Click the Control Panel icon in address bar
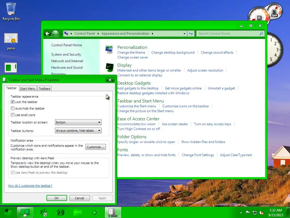The image size is (290, 218). (66, 33)
